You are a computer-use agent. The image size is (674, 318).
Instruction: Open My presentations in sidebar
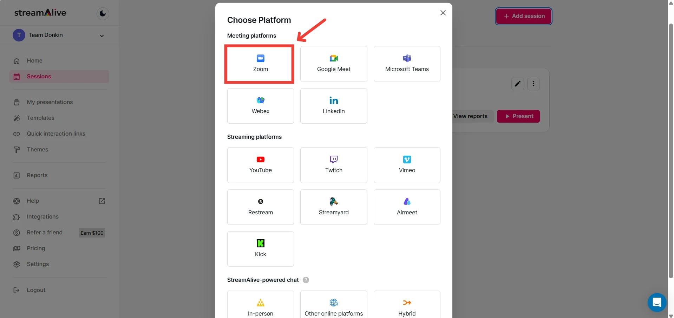click(x=59, y=102)
